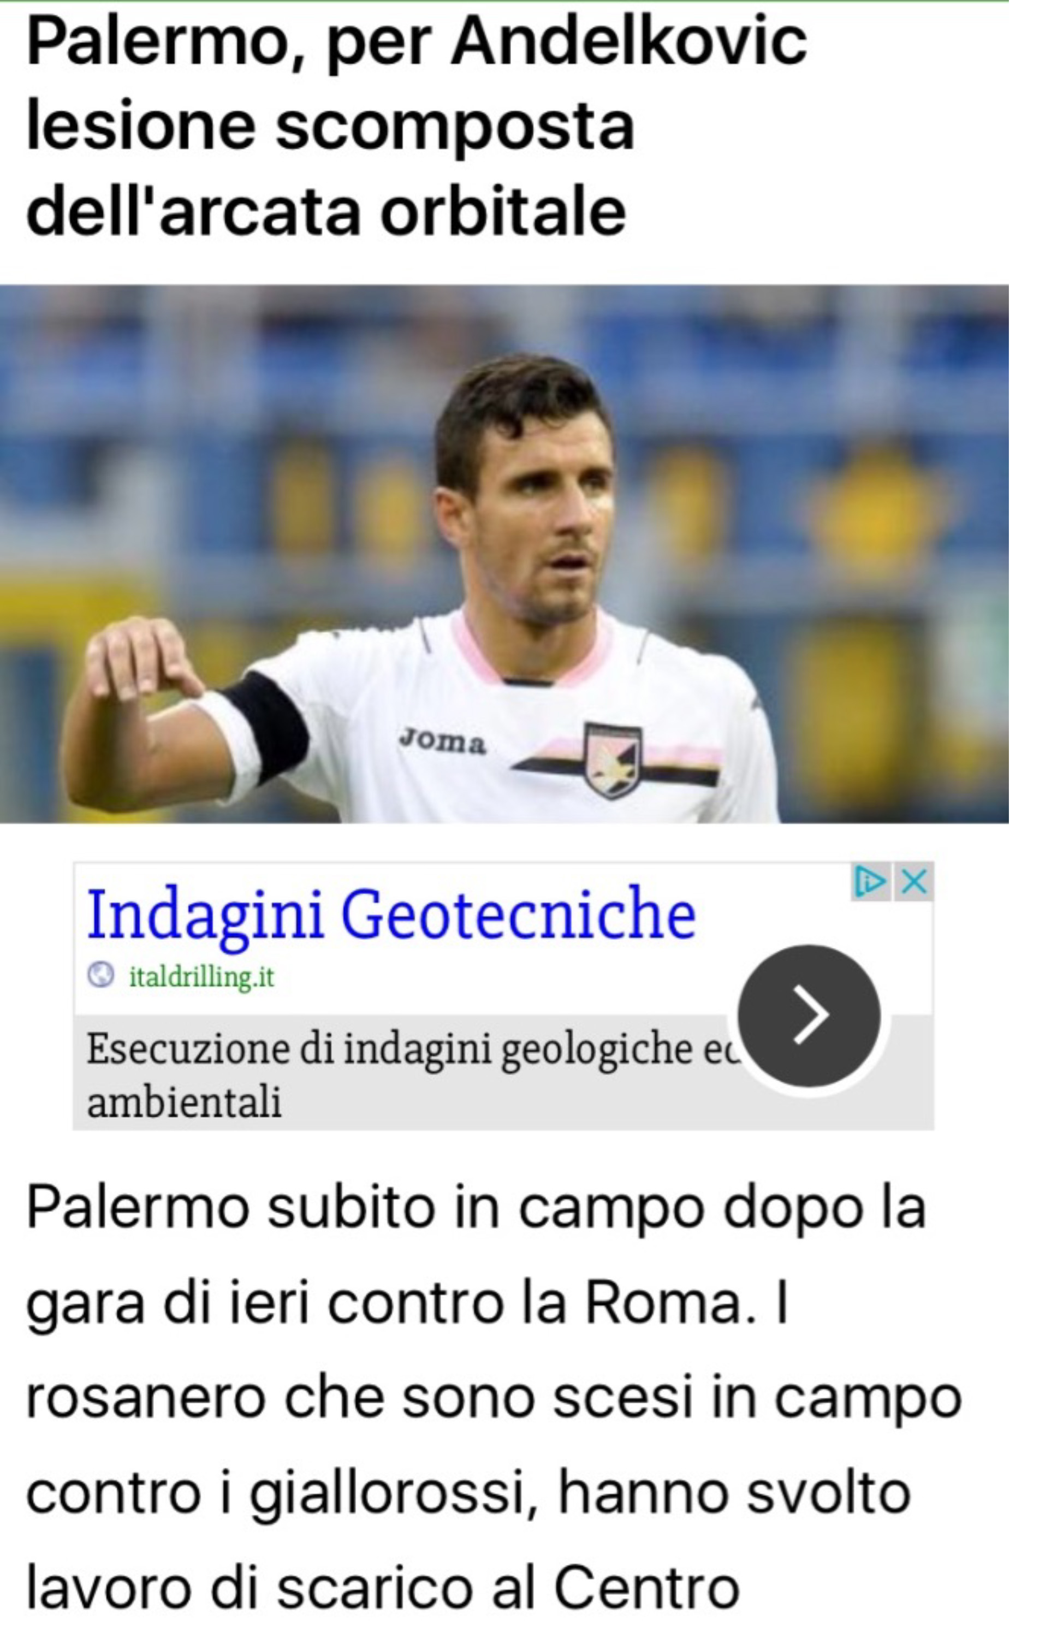Click the word 'Centro' in the last line
This screenshot has height=1638, width=1051.
646,1589
